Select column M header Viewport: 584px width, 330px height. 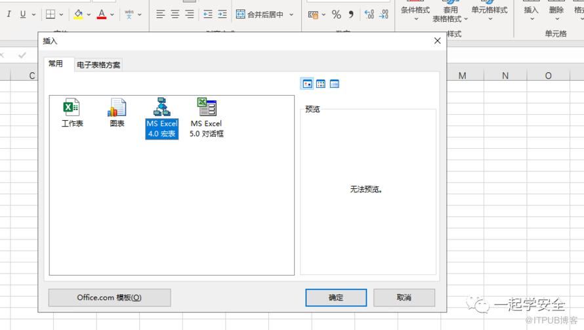[x=462, y=75]
